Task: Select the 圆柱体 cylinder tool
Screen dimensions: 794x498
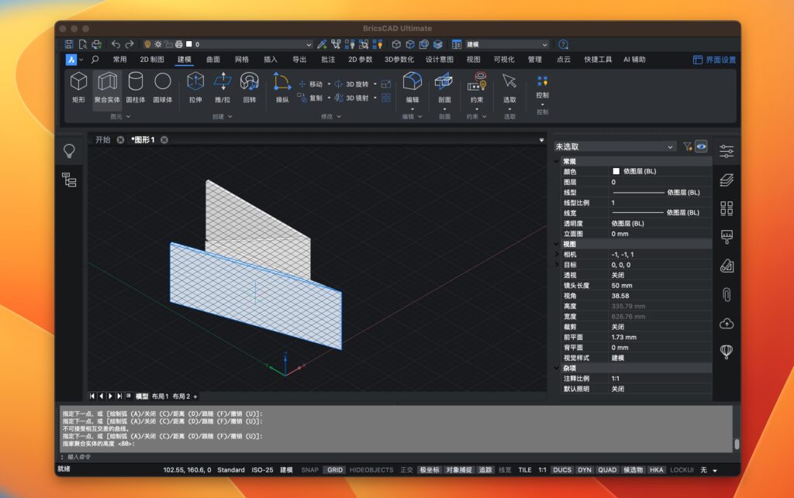Action: 136,89
